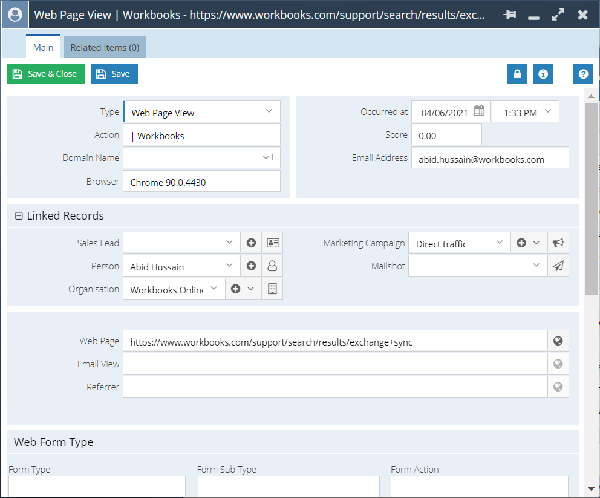This screenshot has height=498, width=600.
Task: Open the time dropdown showing 1:33 PM
Action: click(548, 111)
